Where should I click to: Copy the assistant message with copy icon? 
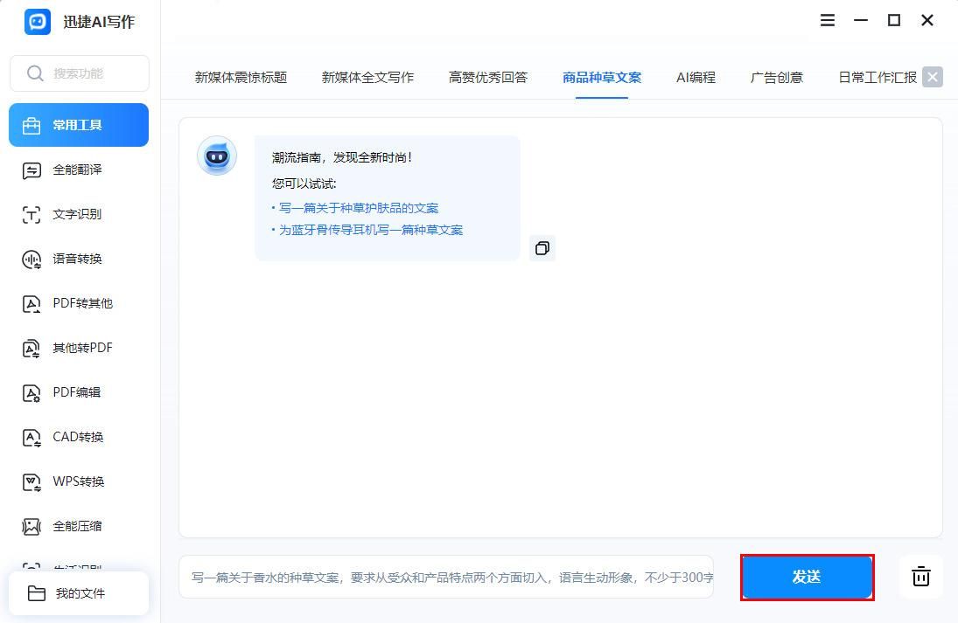[x=542, y=248]
